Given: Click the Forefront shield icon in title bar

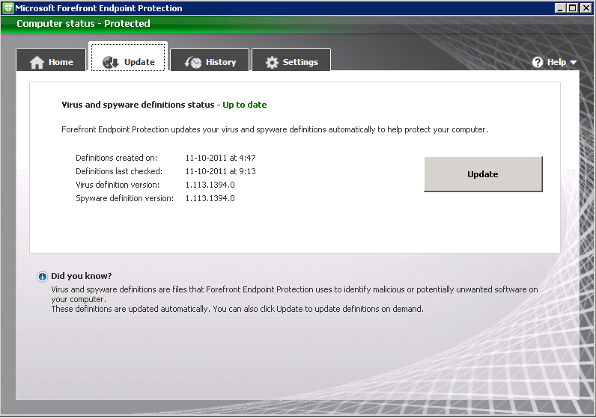Looking at the screenshot, I should (x=7, y=8).
